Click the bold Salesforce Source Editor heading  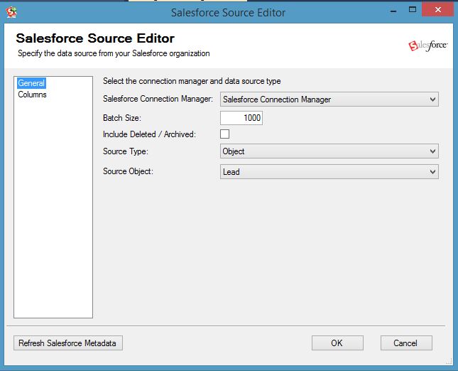[x=95, y=38]
